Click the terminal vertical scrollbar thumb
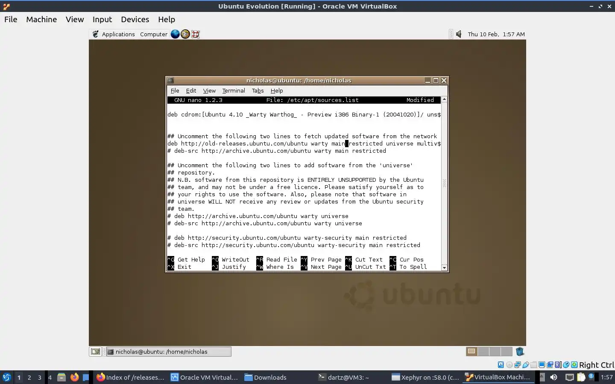Image resolution: width=615 pixels, height=384 pixels. coord(444,183)
